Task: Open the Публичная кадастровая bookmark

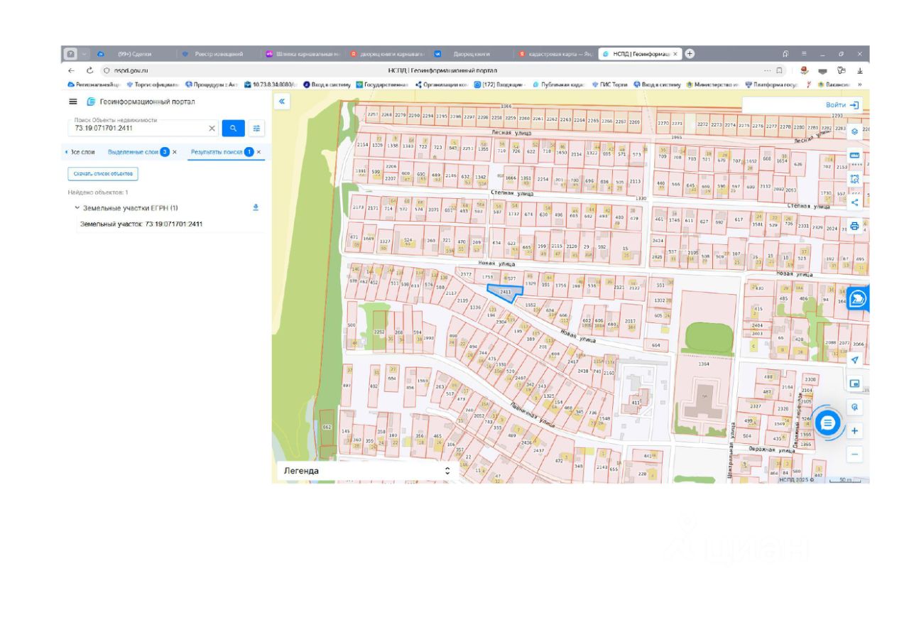Action: coord(558,84)
